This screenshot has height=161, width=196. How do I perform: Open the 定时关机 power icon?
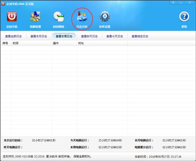tap(12, 16)
